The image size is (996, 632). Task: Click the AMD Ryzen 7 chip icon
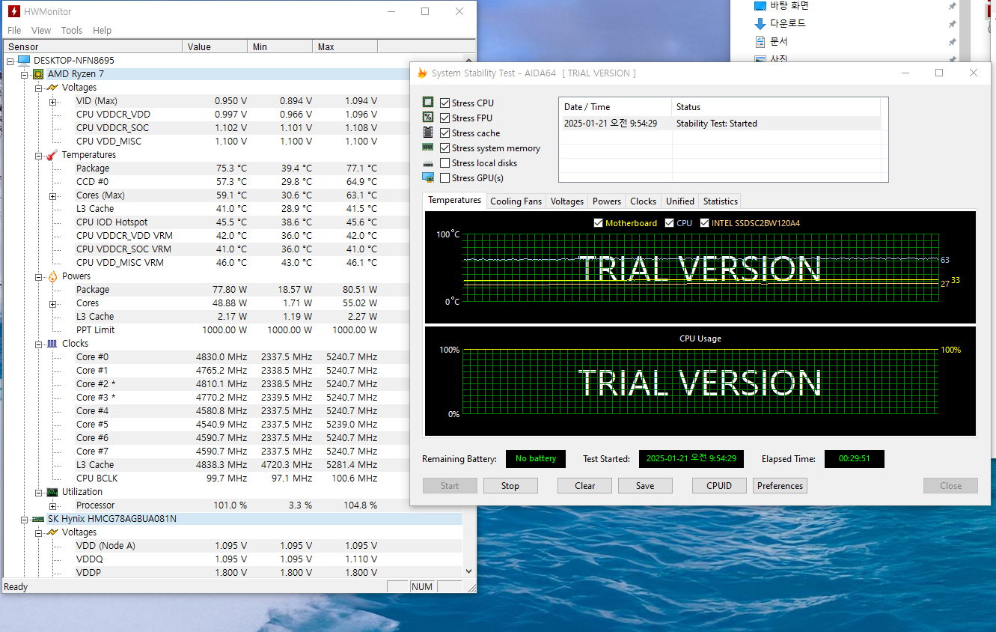tap(38, 74)
